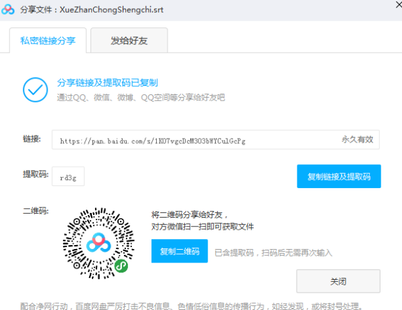Click the 永久有效 validity label
This screenshot has height=310, width=402.
(357, 140)
